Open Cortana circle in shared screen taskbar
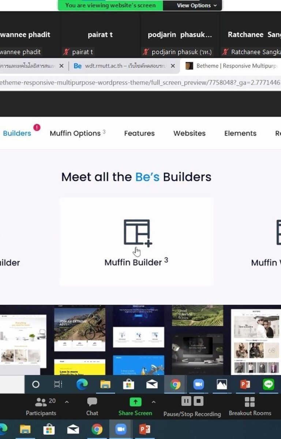 [35, 384]
